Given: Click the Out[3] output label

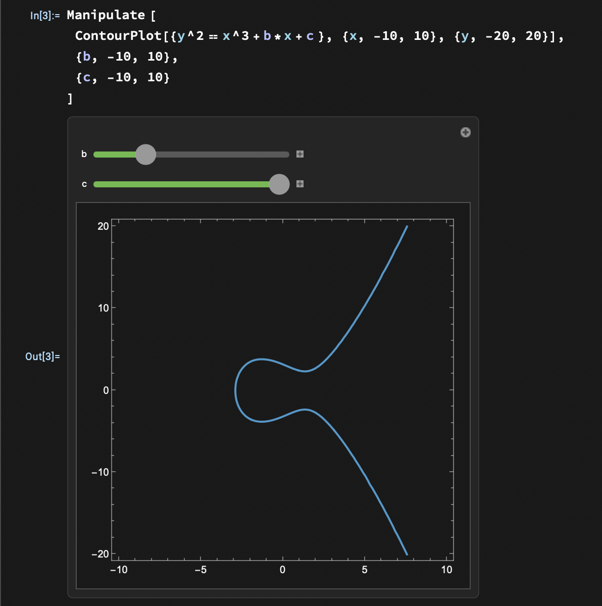Looking at the screenshot, I should 43,356.
